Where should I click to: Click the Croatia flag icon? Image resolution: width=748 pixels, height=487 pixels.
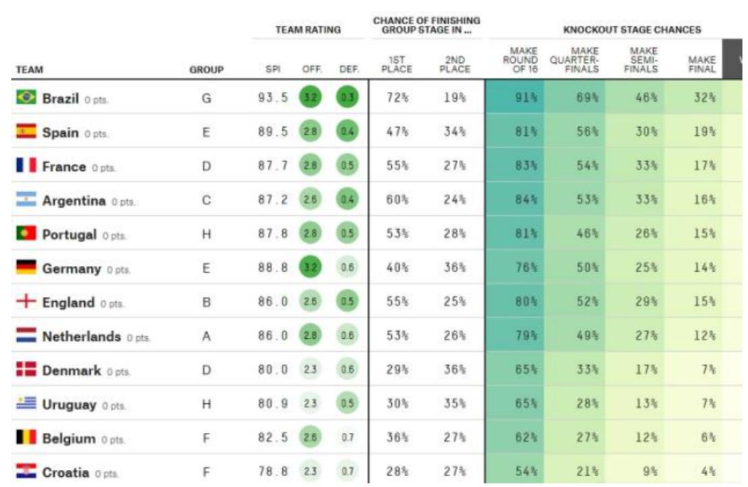tap(26, 472)
